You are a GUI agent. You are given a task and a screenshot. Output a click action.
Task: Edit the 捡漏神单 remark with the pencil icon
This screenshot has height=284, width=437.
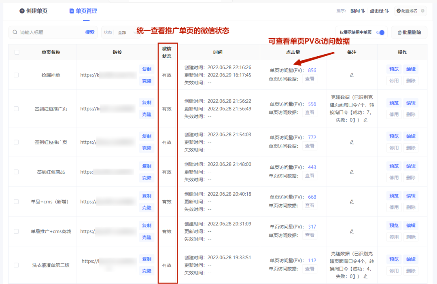coord(352,75)
